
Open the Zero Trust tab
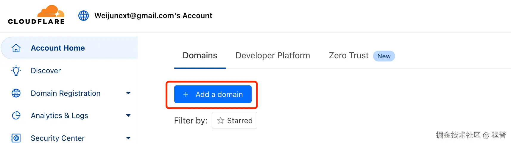349,56
